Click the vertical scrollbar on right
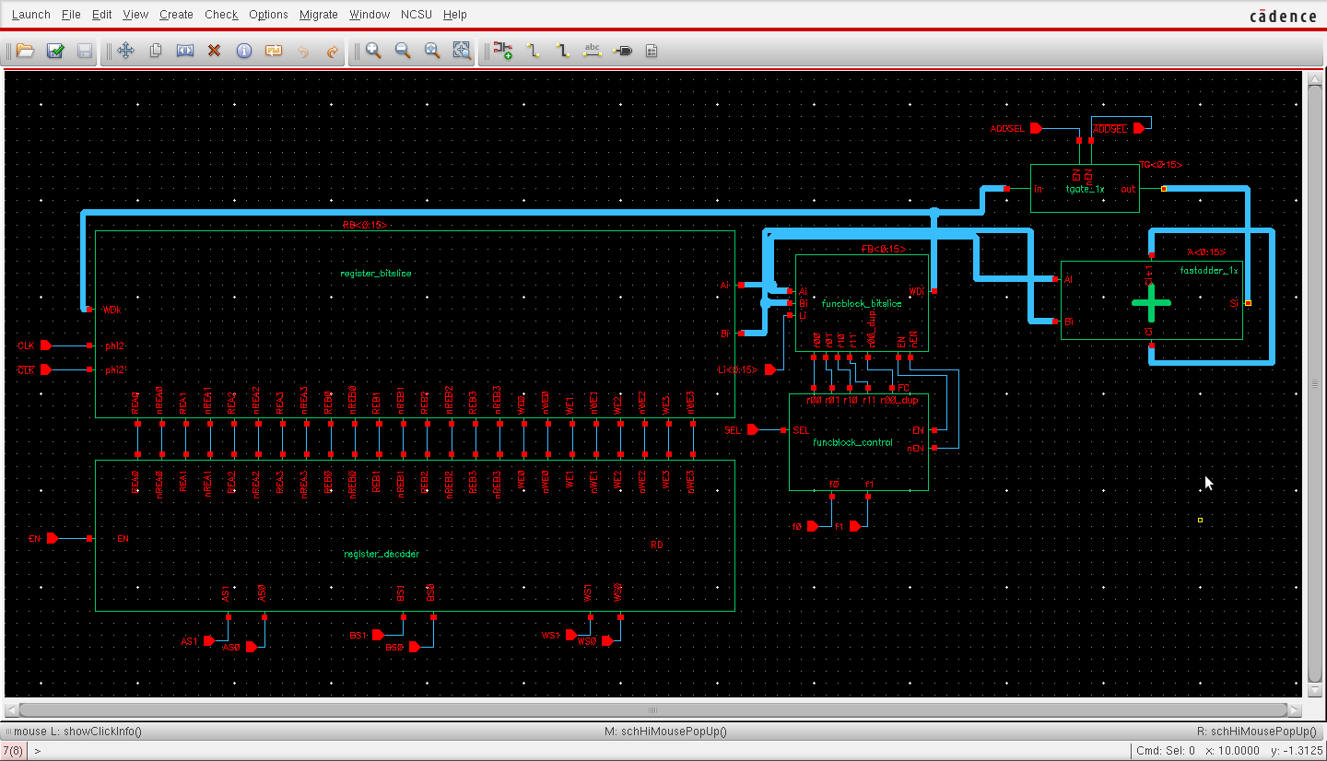The image size is (1327, 761). (1315, 382)
